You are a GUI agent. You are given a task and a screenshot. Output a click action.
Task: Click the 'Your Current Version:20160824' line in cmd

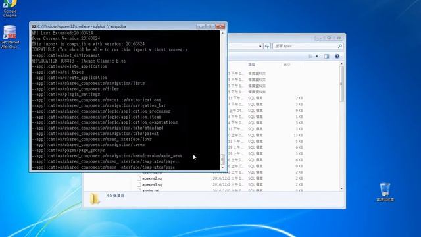tap(66, 38)
